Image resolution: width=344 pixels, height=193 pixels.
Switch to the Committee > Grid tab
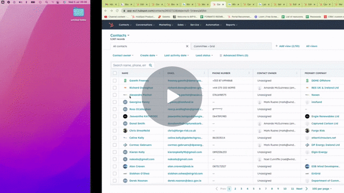click(x=231, y=46)
